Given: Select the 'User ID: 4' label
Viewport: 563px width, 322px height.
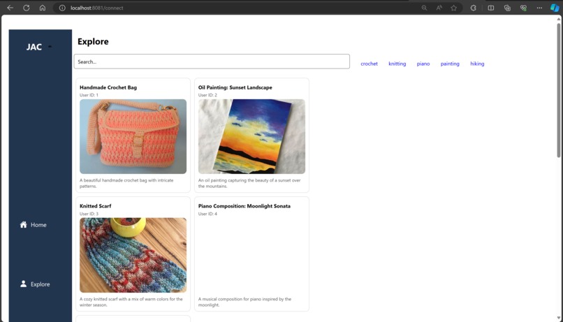Looking at the screenshot, I should [207, 214].
